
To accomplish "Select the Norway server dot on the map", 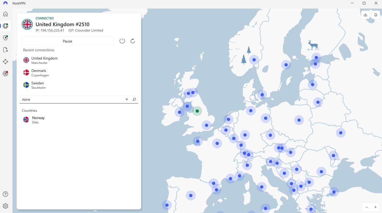I will (x=254, y=60).
